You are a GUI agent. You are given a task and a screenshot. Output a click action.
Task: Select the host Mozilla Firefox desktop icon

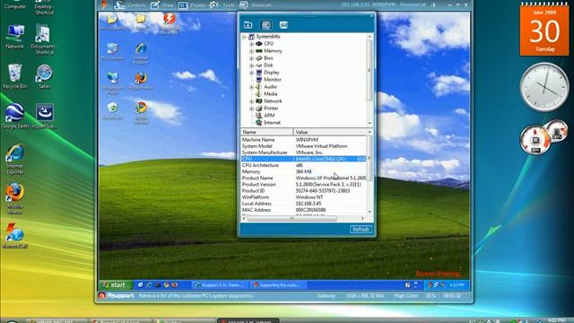pos(14,199)
